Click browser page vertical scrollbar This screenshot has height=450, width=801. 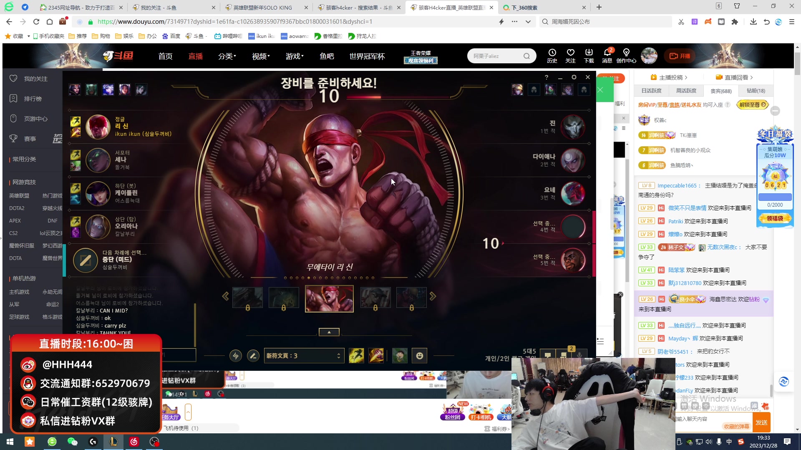[x=797, y=65]
